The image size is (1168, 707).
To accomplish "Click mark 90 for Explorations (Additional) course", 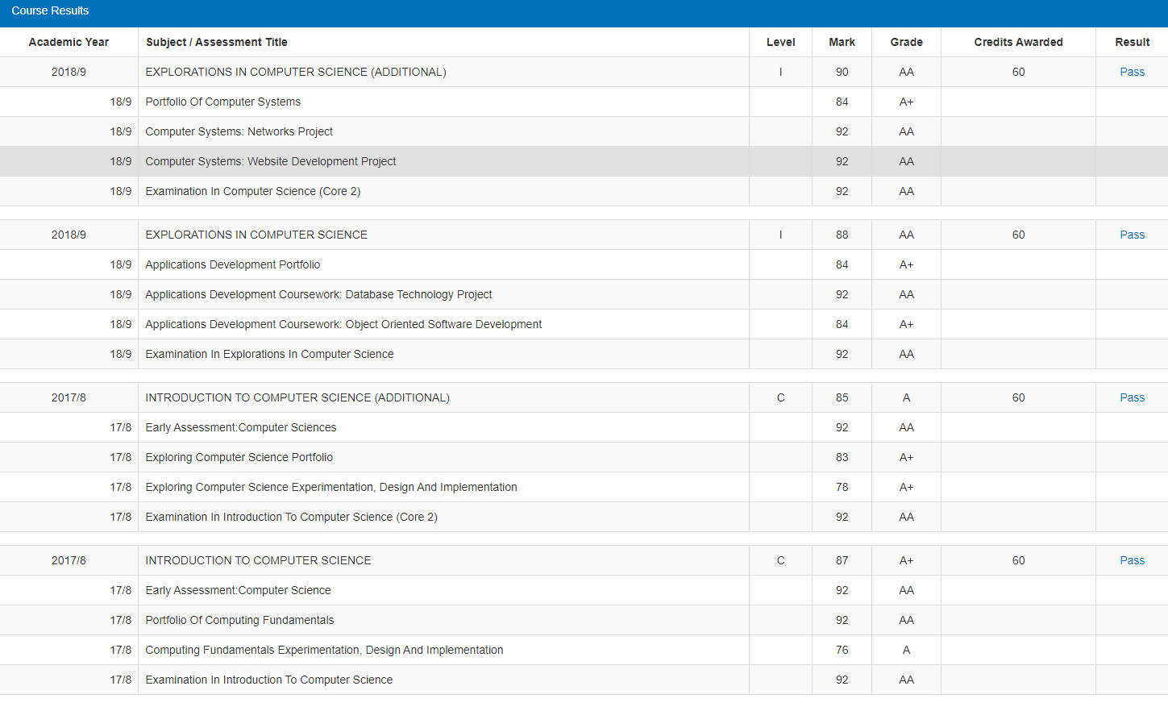I will pyautogui.click(x=842, y=72).
